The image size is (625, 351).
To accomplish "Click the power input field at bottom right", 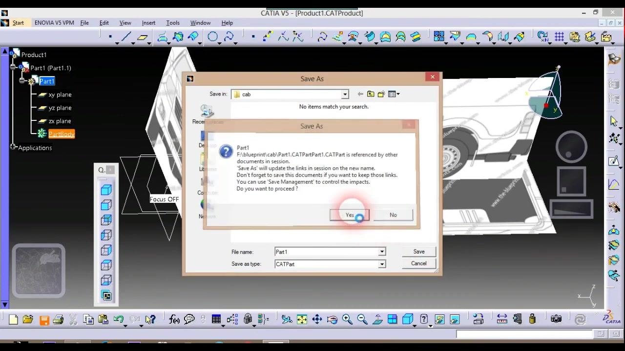I will pos(524,334).
